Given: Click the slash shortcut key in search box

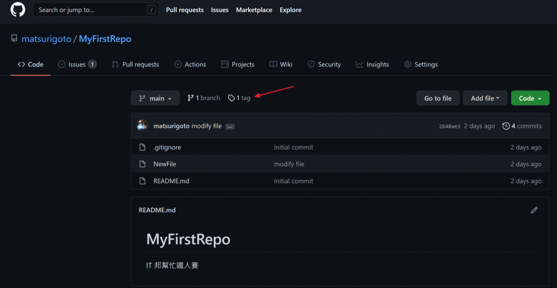Looking at the screenshot, I should pos(152,10).
